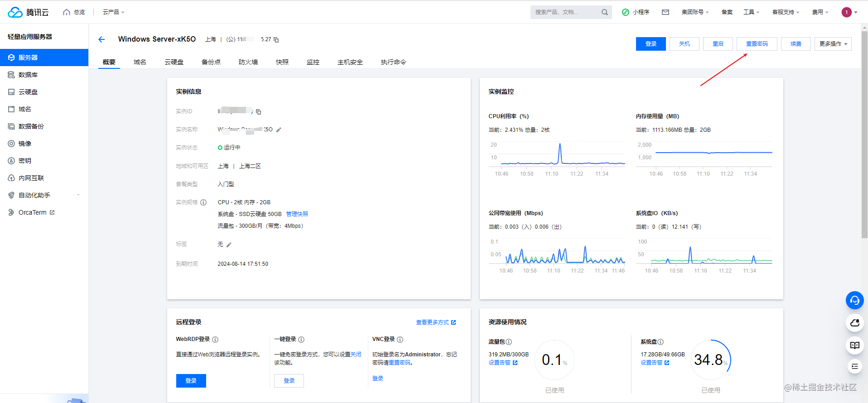Viewport: 868px width, 403px height.
Task: Click the 重置密码 button
Action: (757, 44)
